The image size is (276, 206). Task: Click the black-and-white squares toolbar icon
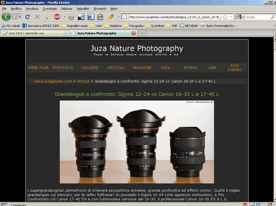tap(81, 17)
